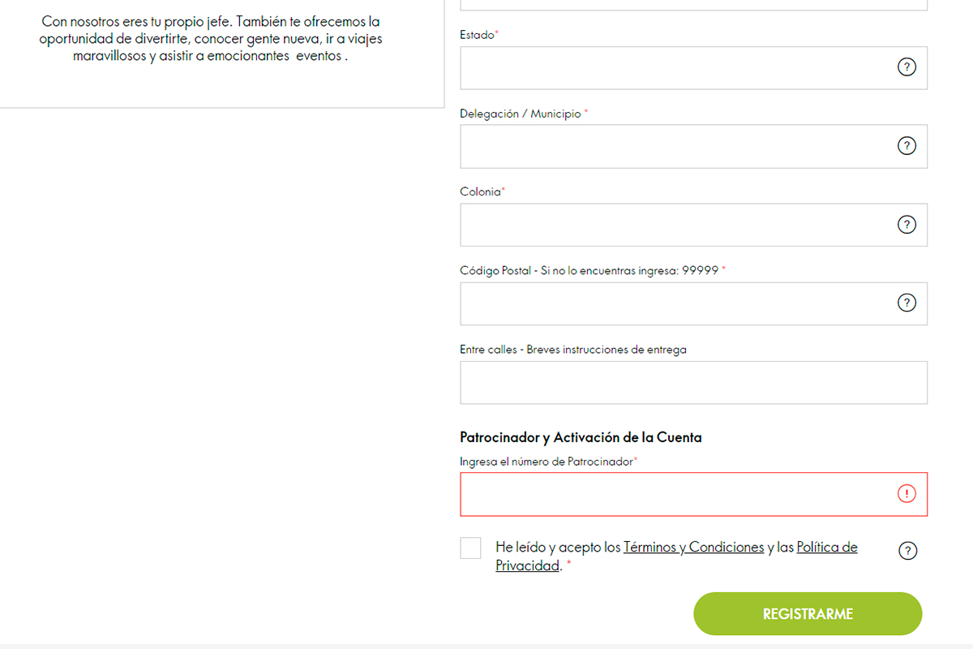Select the Delegación / Municipio field

pos(693,146)
